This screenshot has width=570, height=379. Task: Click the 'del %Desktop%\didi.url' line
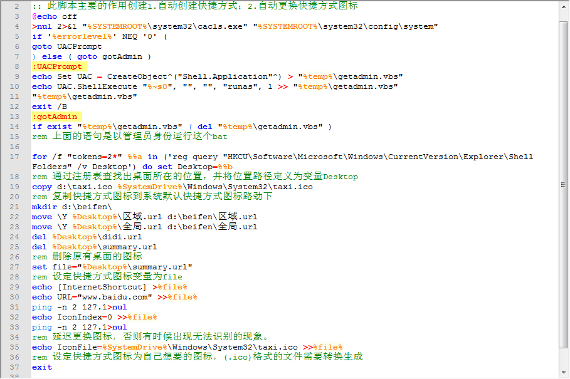point(87,237)
